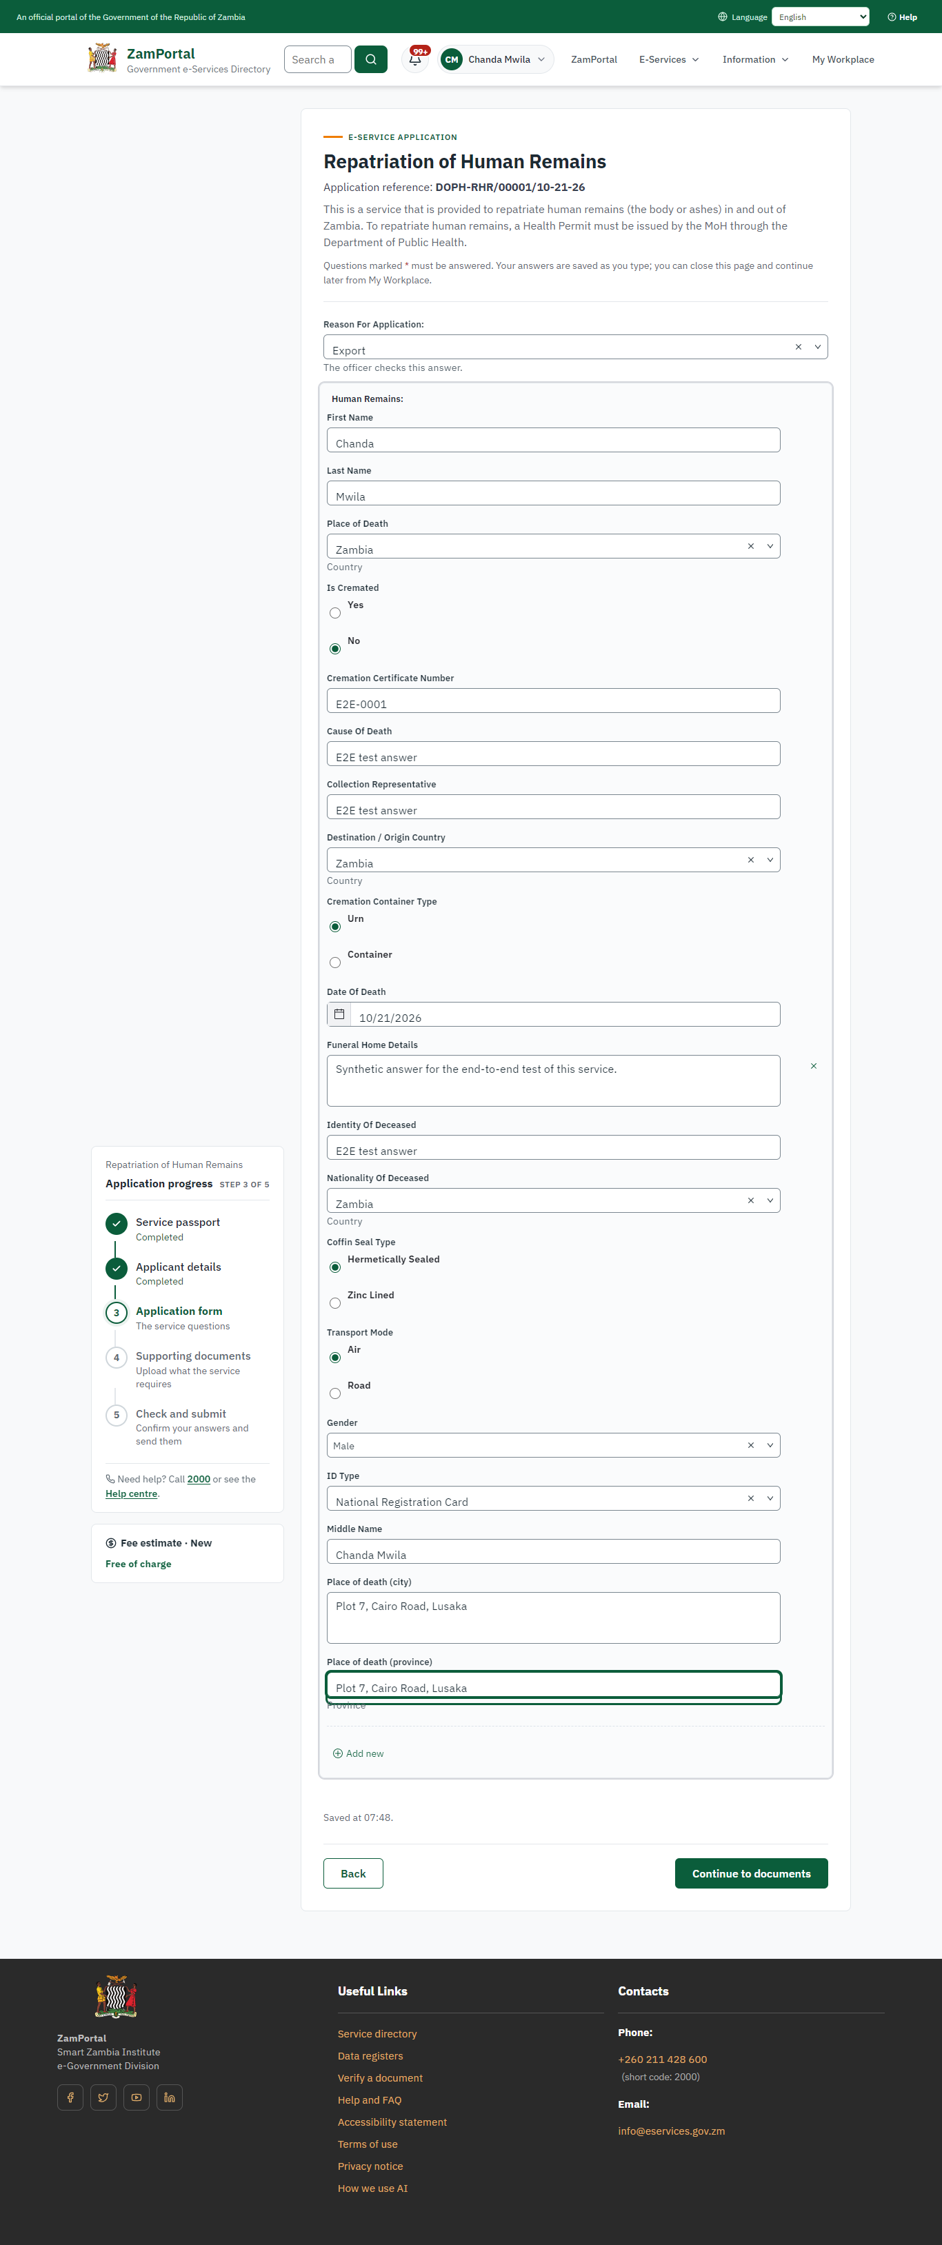Open the Chanda Mwila account menu
The image size is (942, 2245).
point(496,59)
